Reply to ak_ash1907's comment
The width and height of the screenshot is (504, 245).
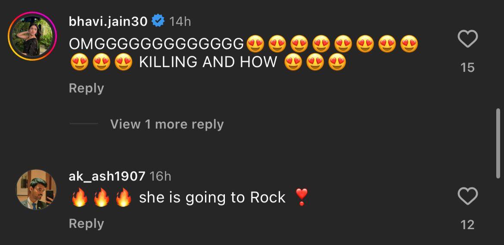86,224
